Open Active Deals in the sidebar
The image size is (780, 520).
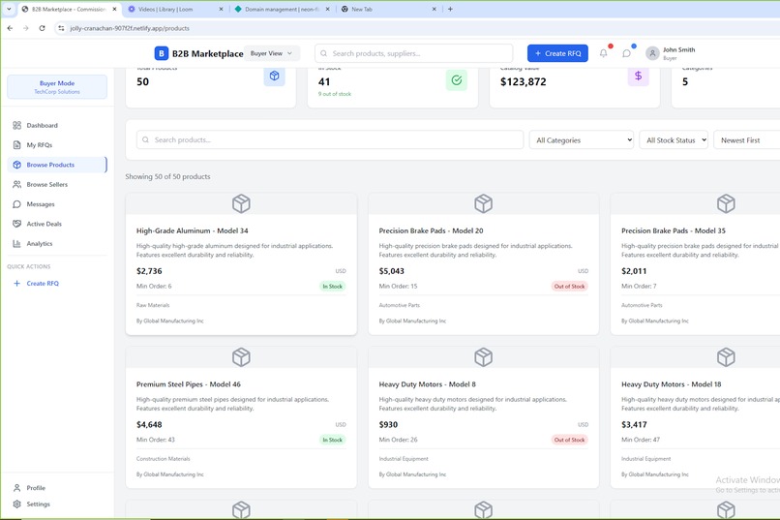click(57, 224)
